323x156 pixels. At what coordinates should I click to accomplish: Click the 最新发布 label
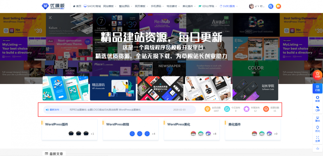pos(54,110)
